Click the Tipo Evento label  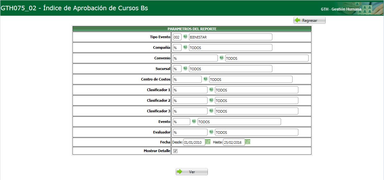(160, 37)
